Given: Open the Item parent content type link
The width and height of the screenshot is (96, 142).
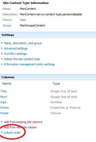Looking at the screenshot, I should 23,20.
